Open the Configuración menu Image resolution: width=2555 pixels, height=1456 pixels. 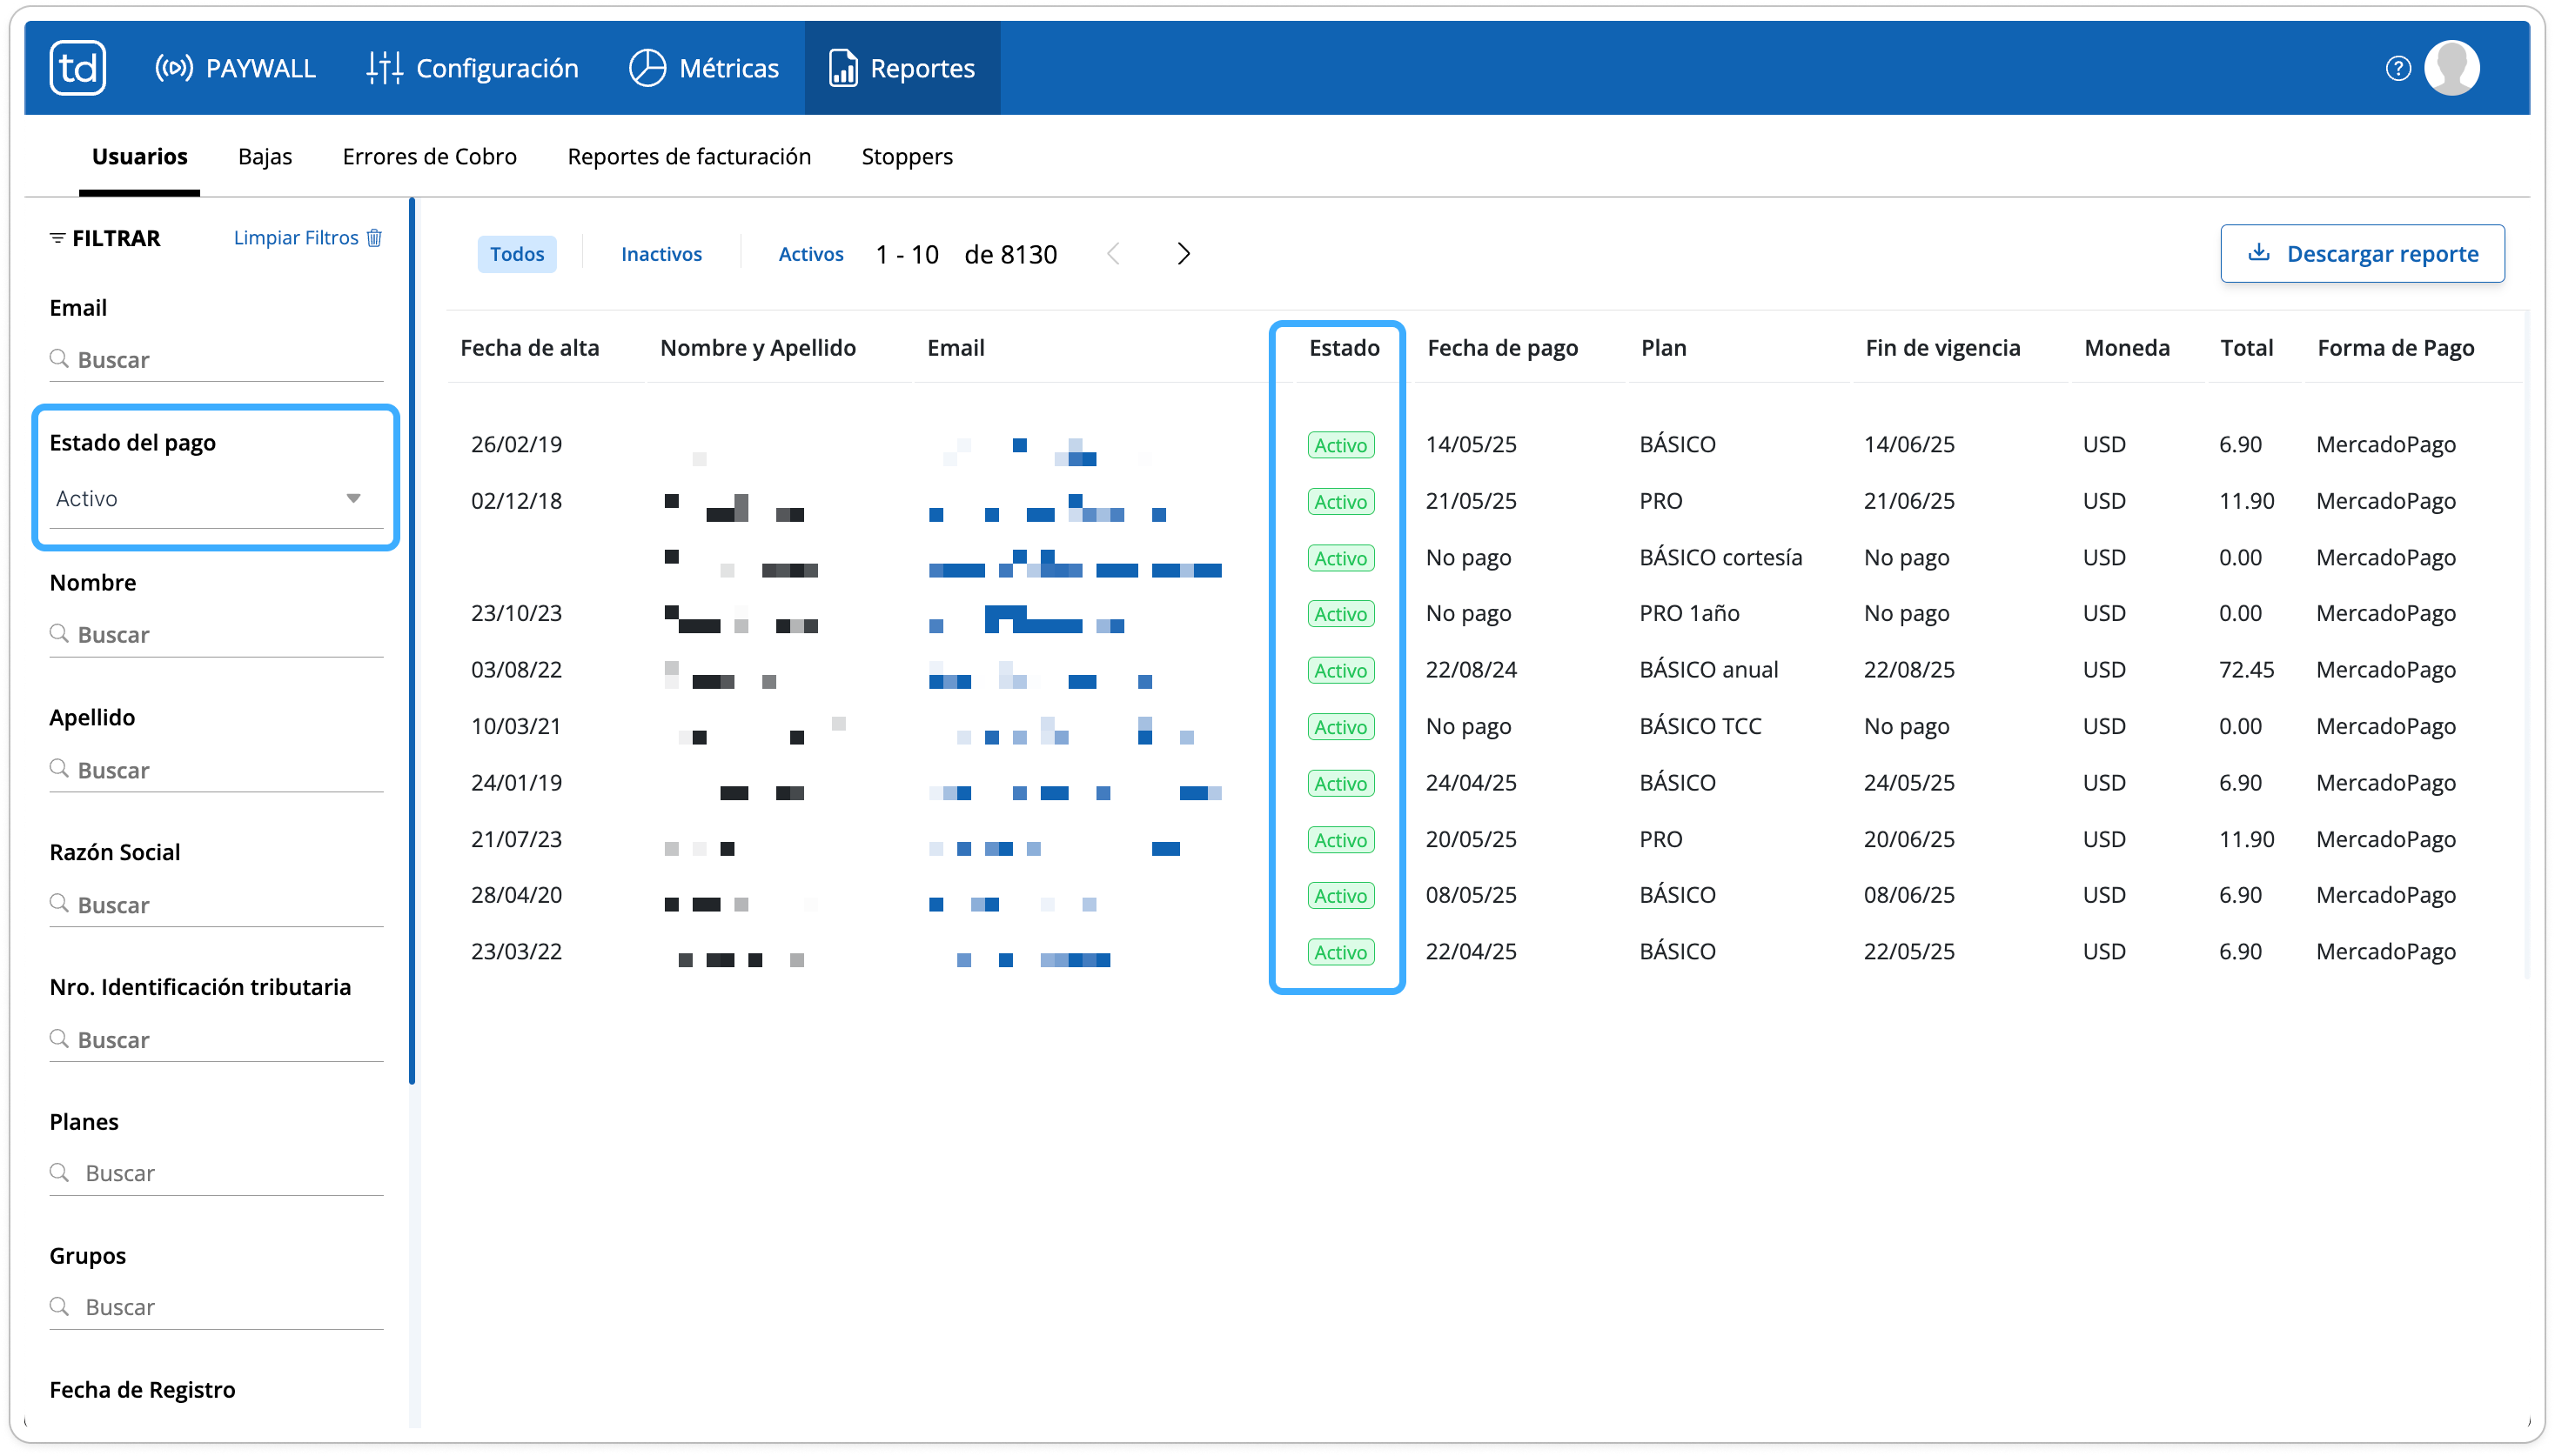pyautogui.click(x=473, y=68)
